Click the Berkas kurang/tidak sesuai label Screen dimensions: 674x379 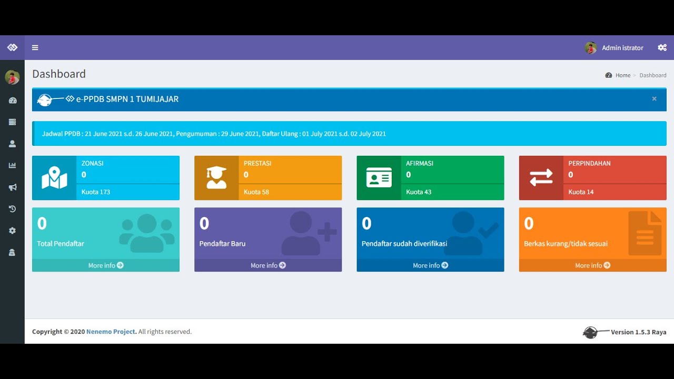click(x=566, y=244)
